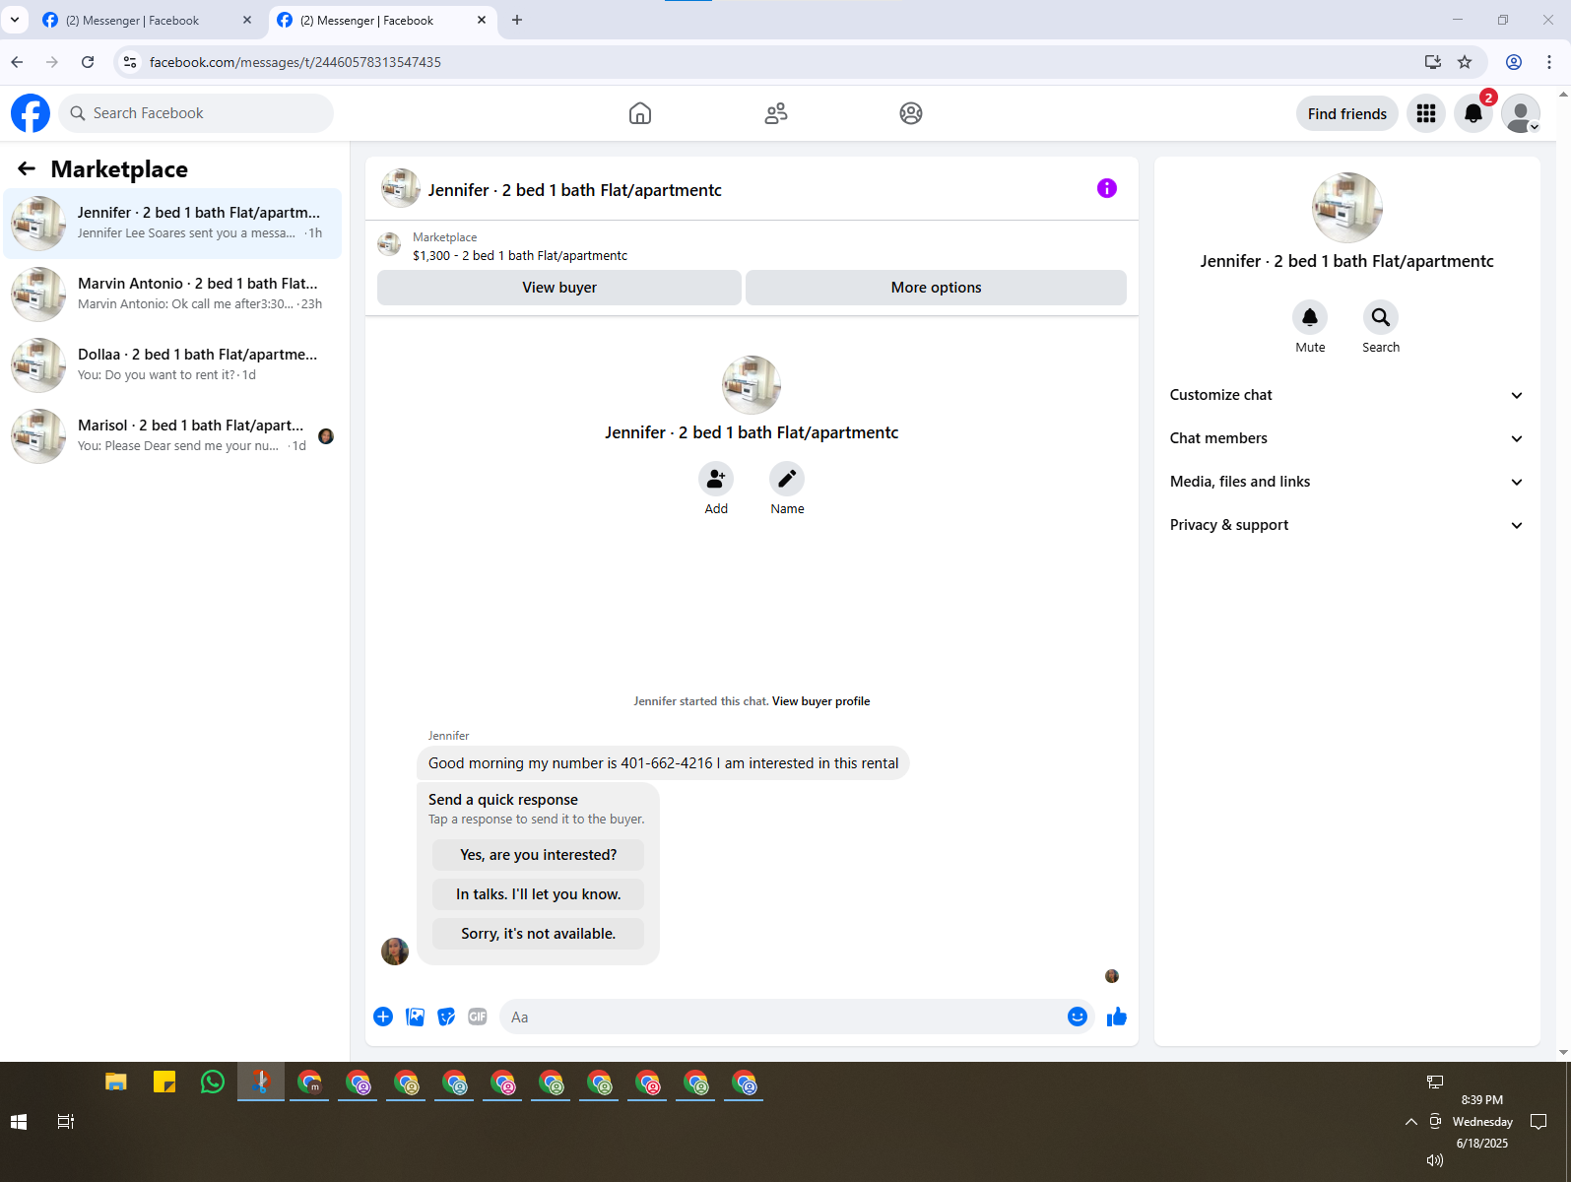Viewport: 1571px width, 1182px height.
Task: Click the taskbar volume icon
Action: 1435,1160
